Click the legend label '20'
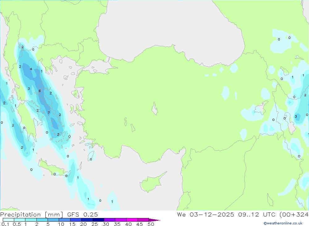 point(83,224)
